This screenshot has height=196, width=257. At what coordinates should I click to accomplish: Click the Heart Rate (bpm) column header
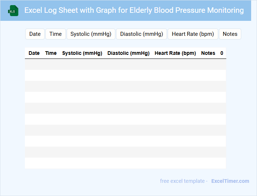click(x=175, y=53)
